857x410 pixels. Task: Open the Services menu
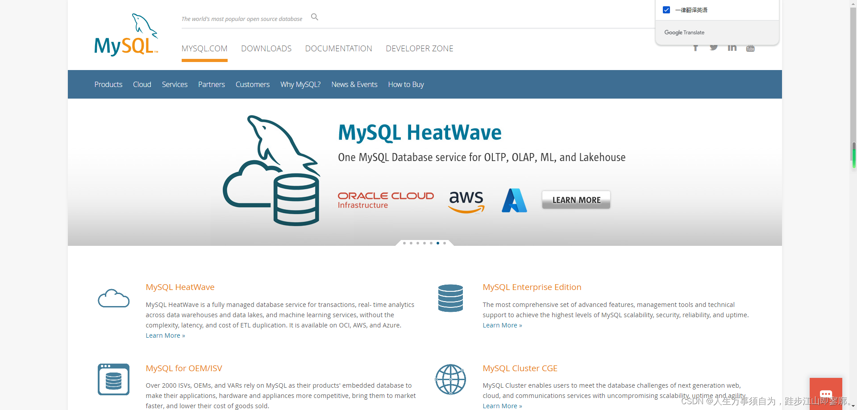(175, 84)
